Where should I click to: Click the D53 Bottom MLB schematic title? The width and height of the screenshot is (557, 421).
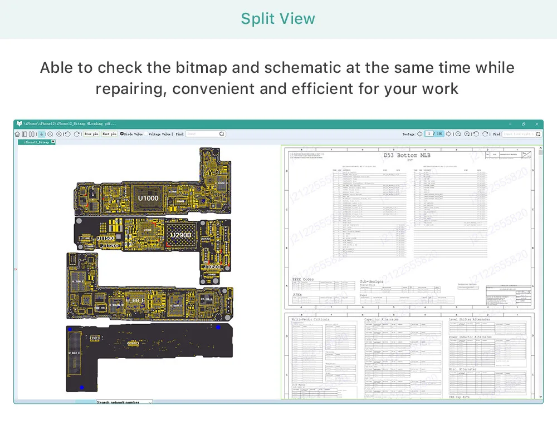click(x=407, y=155)
